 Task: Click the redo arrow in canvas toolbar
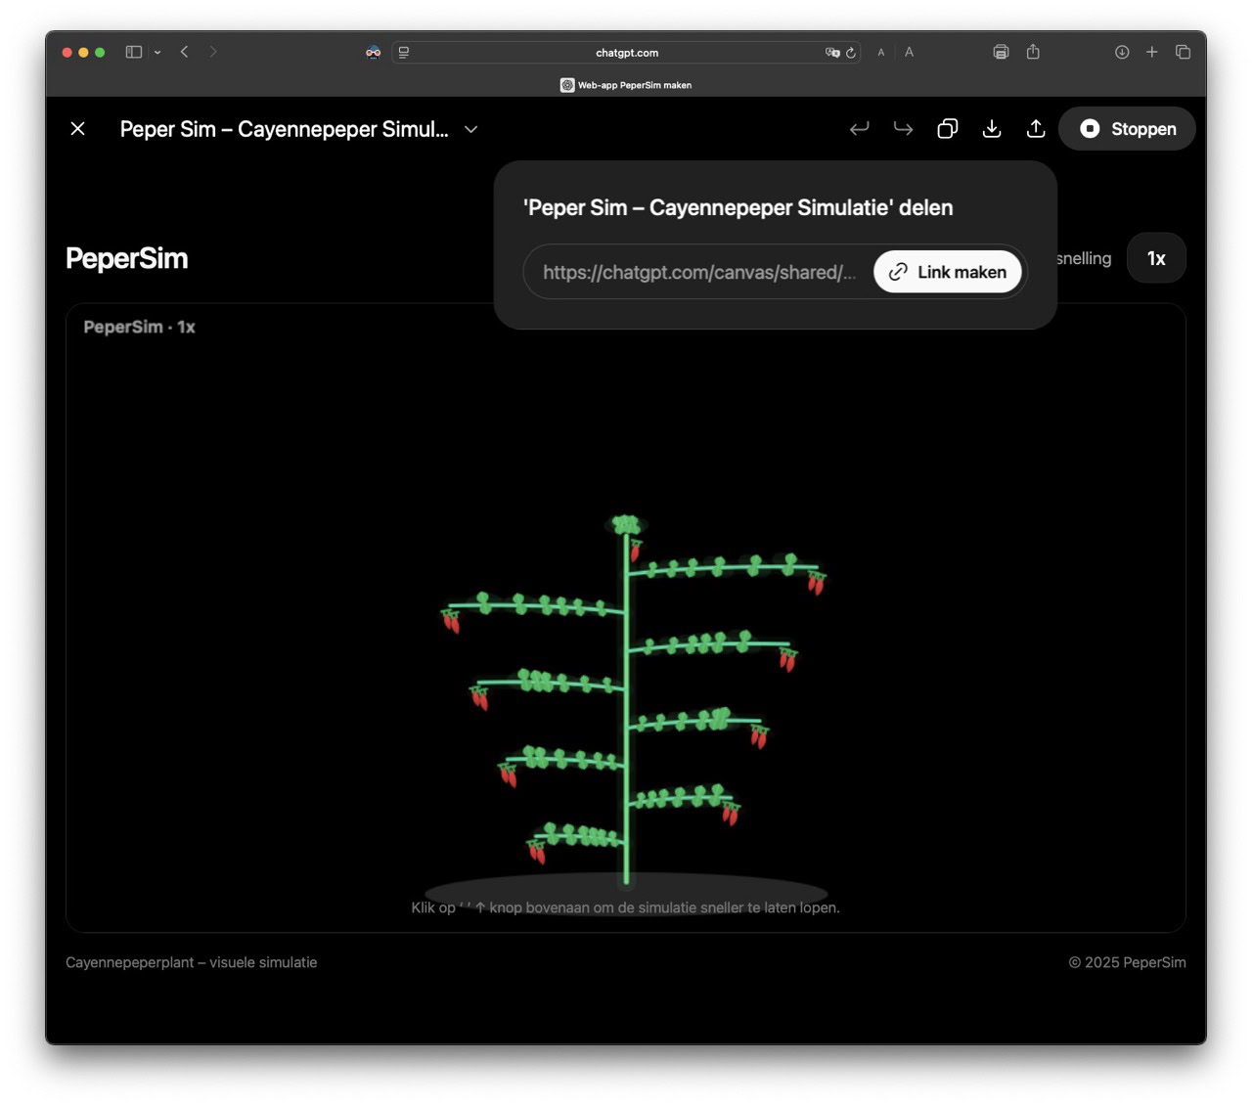pos(903,129)
